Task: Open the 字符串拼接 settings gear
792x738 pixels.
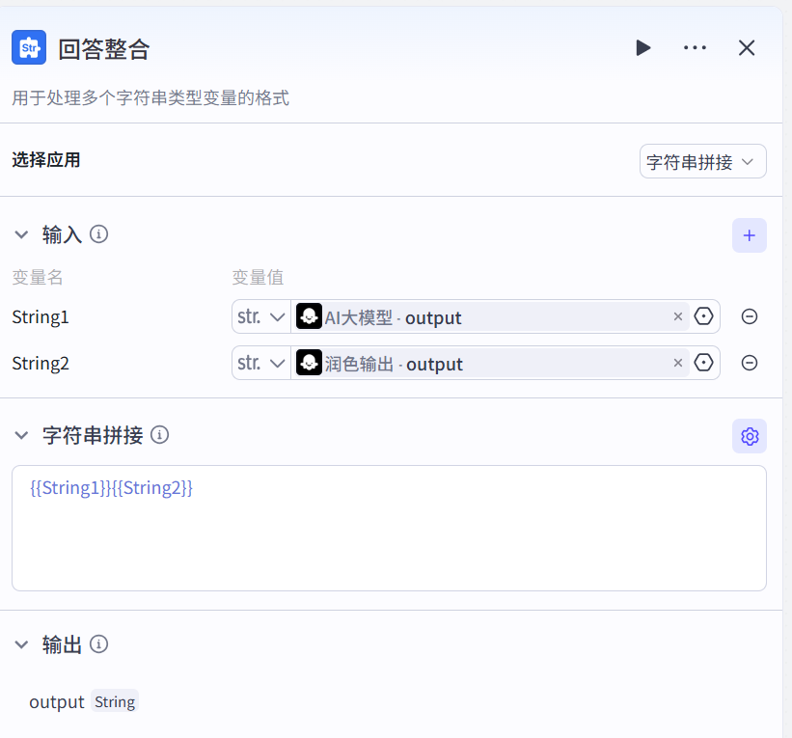Action: [x=750, y=436]
